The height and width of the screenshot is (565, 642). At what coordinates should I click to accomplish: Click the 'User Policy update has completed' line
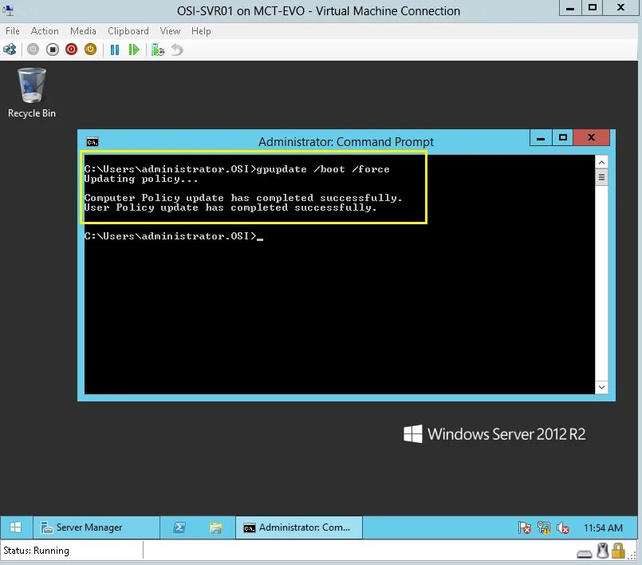click(230, 207)
